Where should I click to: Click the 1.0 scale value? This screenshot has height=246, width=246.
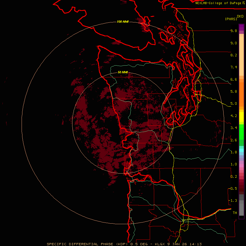pyautogui.click(x=234, y=164)
